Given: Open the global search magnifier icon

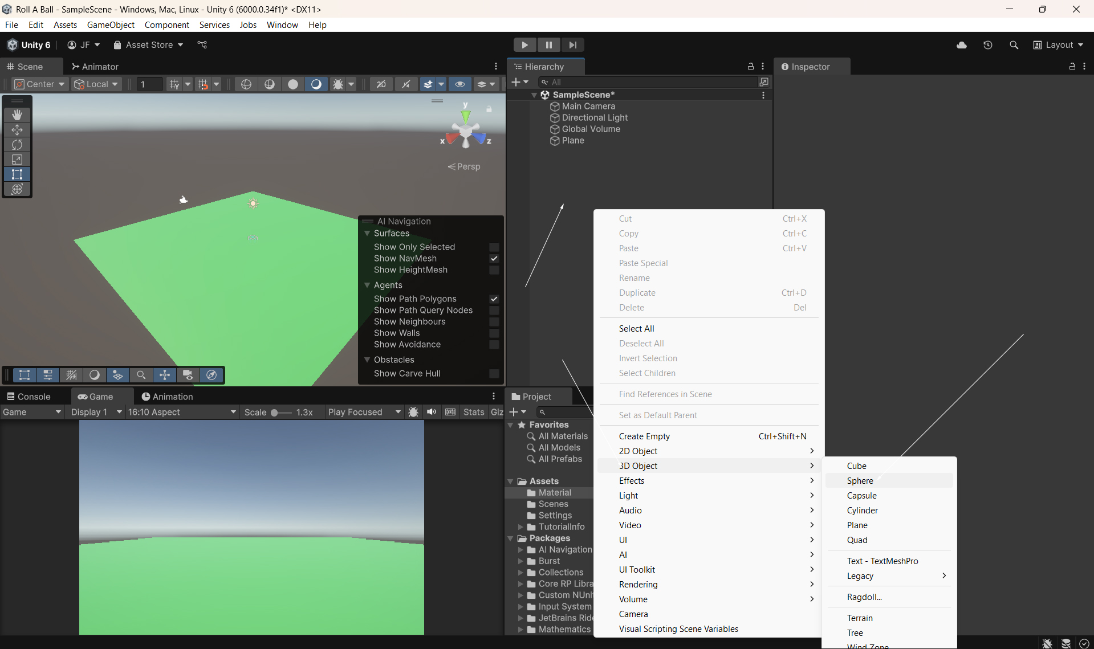Looking at the screenshot, I should click(x=1014, y=45).
